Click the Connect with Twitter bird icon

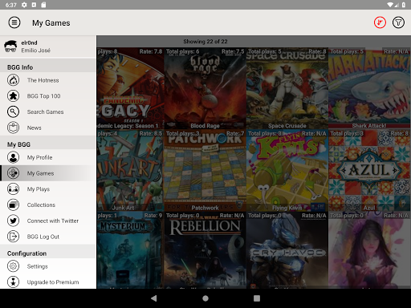pos(13,221)
